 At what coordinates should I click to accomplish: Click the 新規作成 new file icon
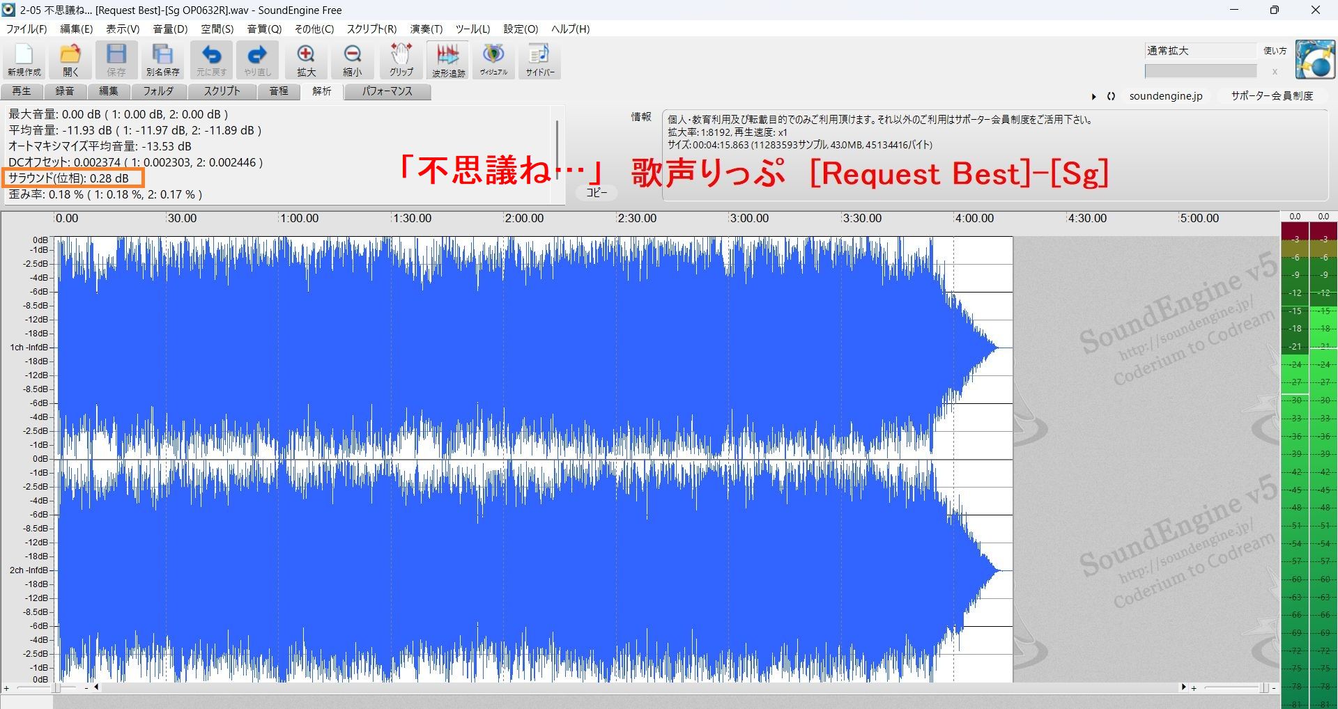24,60
